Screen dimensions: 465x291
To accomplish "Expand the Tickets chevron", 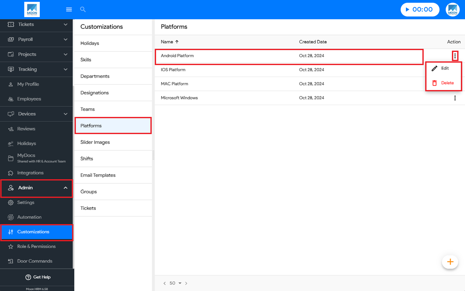I will (66, 25).
